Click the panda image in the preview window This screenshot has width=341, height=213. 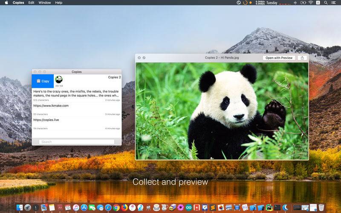click(222, 111)
